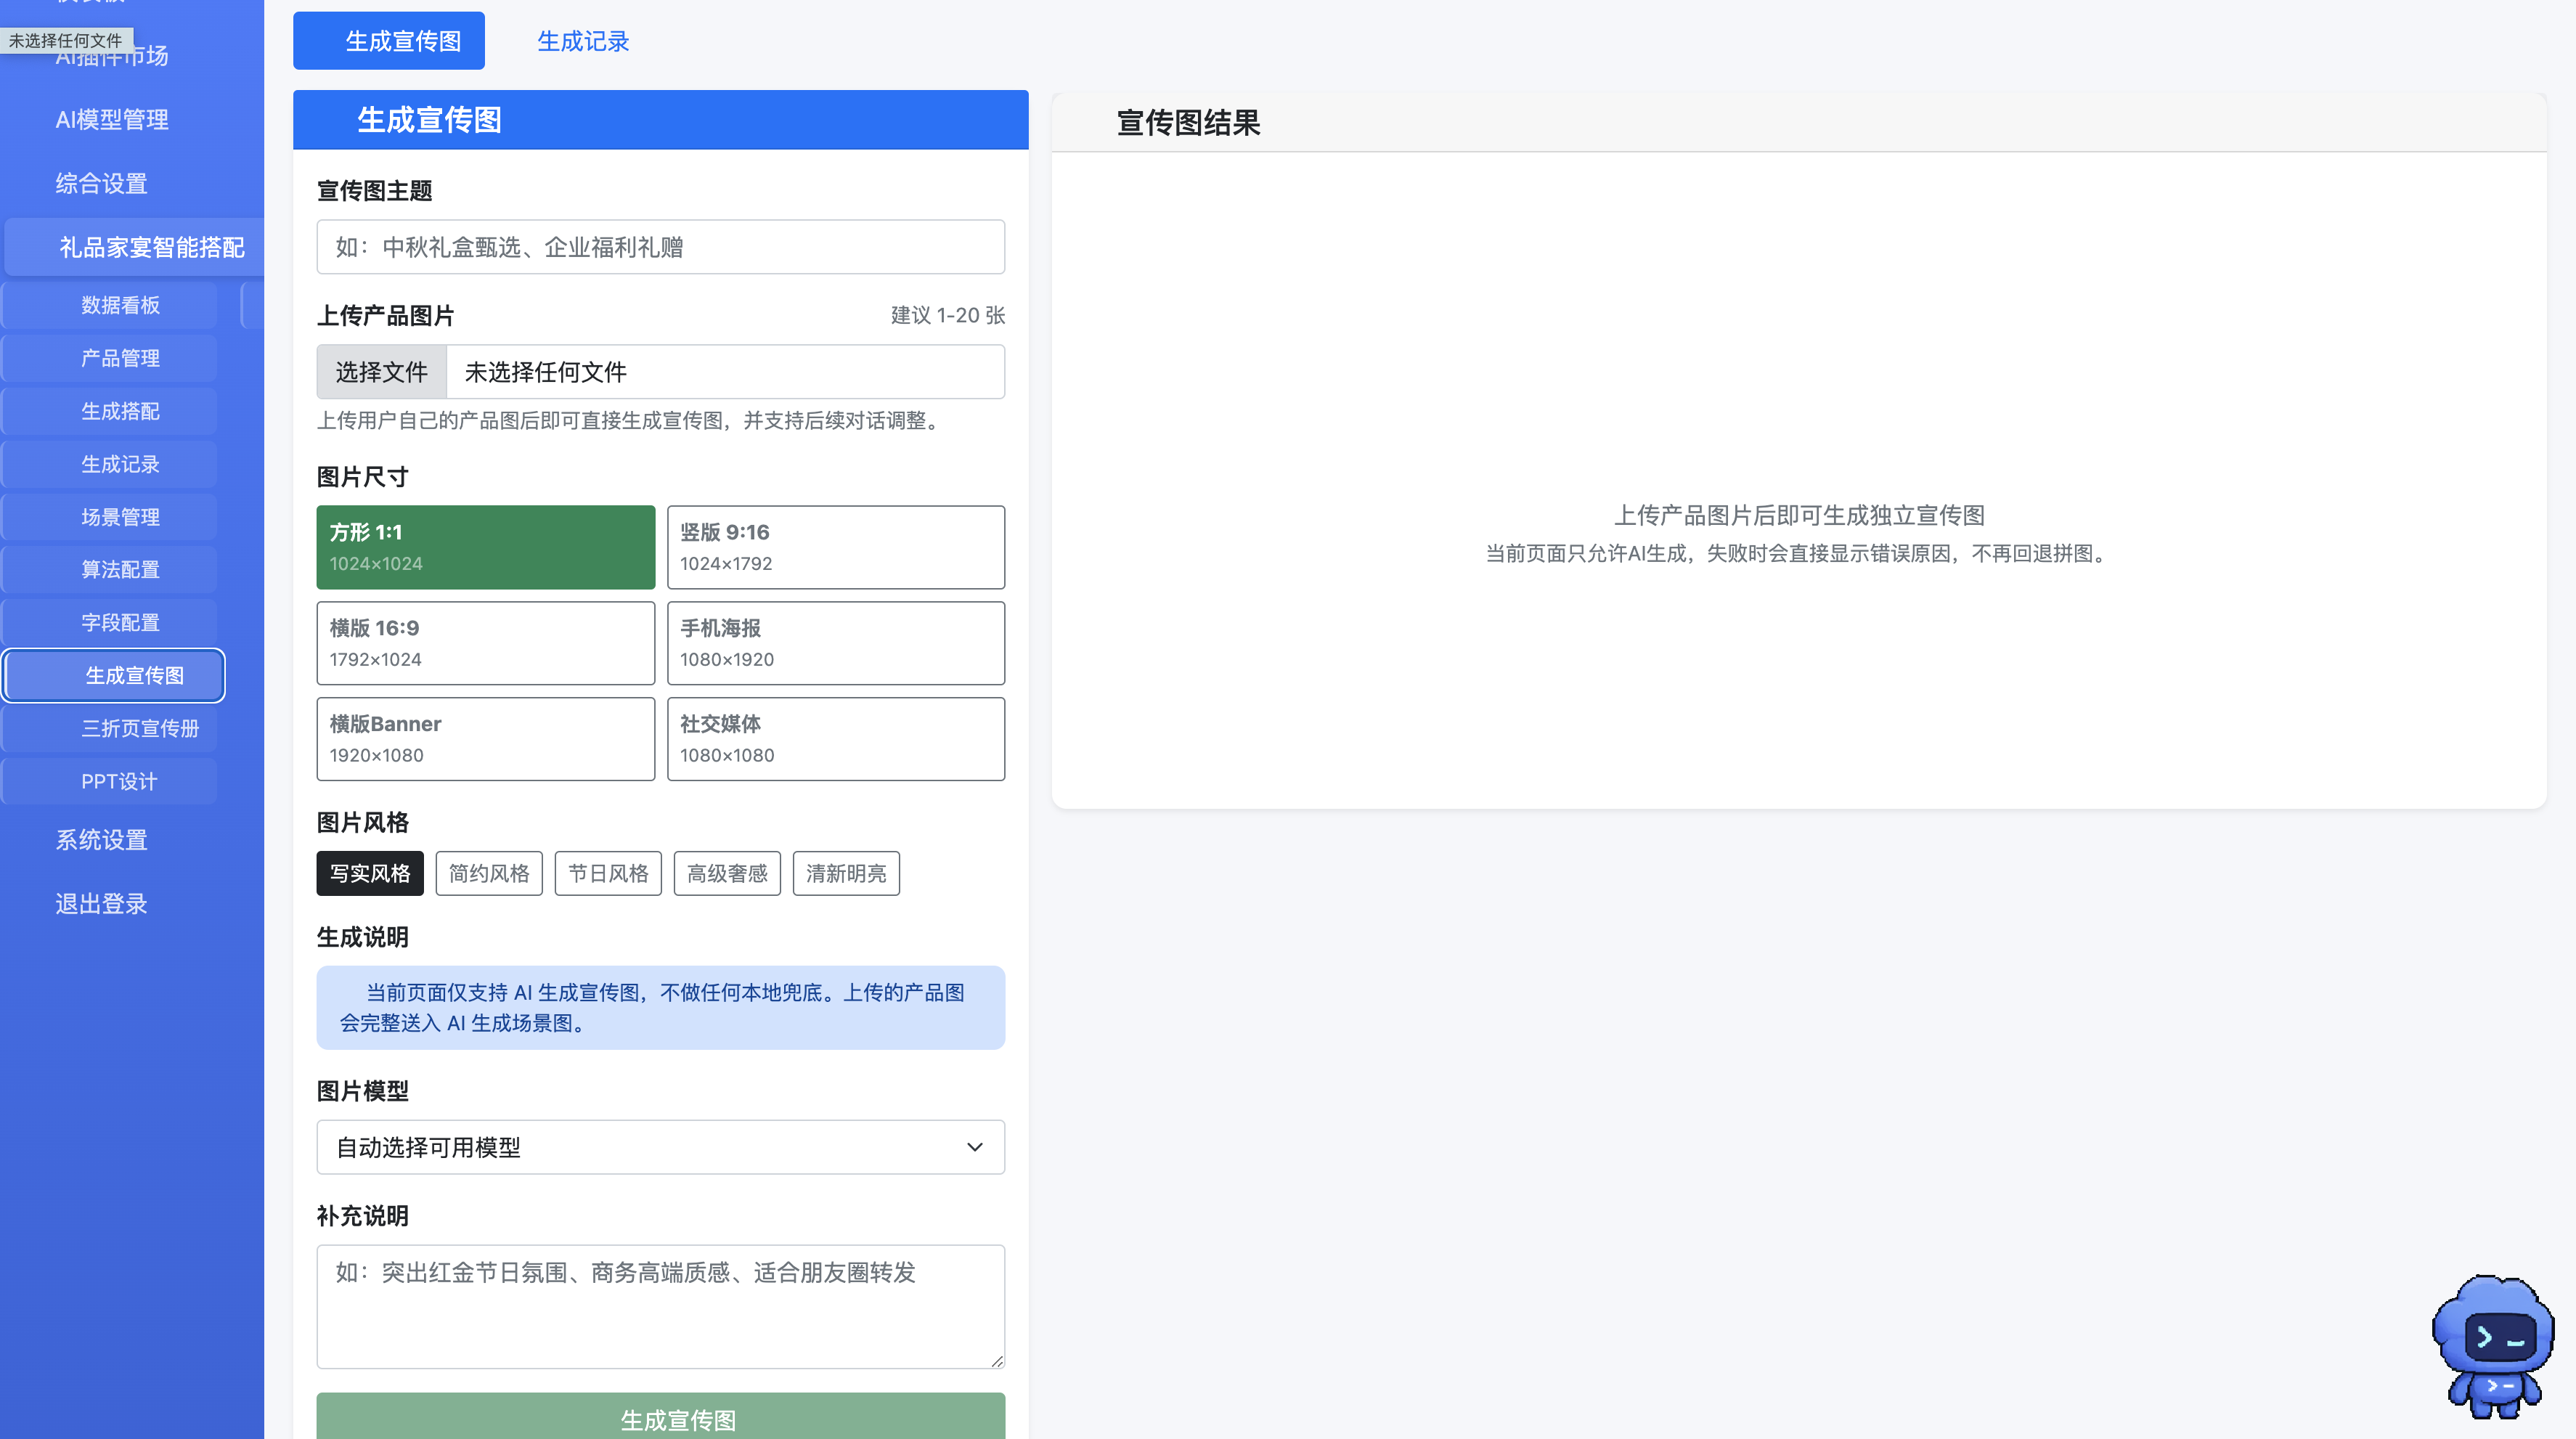Choose the 手机海报 1080×1920 size card
The image size is (2576, 1439).
(836, 643)
